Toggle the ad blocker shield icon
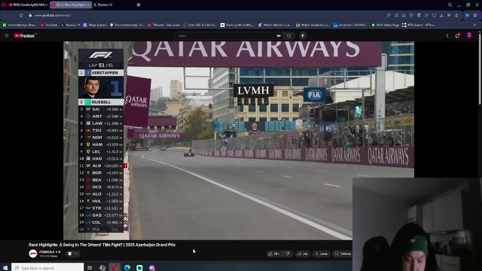Image resolution: width=482 pixels, height=271 pixels. pos(411,15)
